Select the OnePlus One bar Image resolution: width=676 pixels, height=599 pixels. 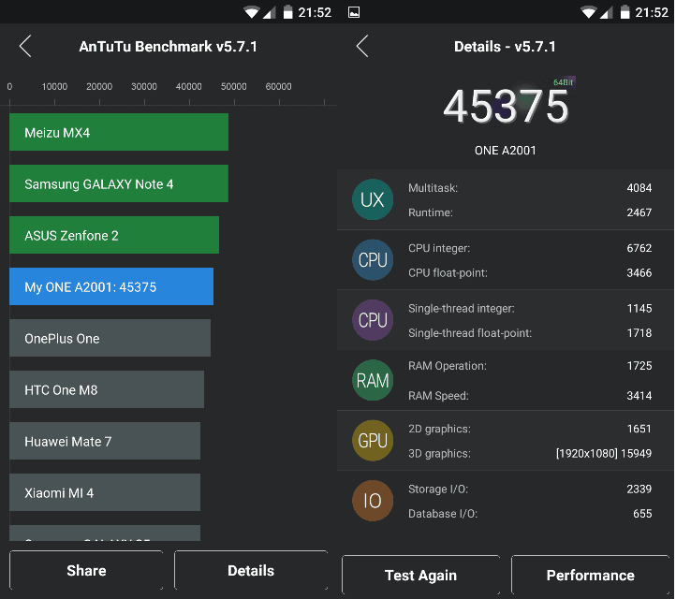pos(110,338)
